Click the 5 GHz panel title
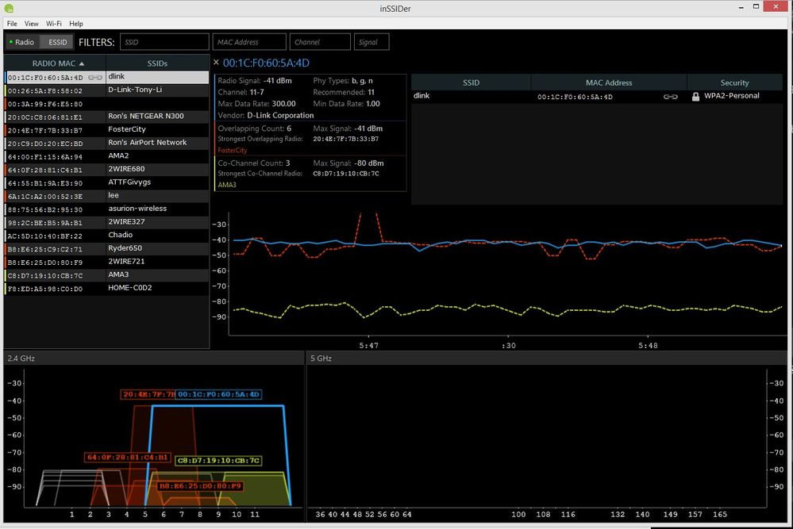Screen dimensions: 793x529 pyautogui.click(x=321, y=358)
